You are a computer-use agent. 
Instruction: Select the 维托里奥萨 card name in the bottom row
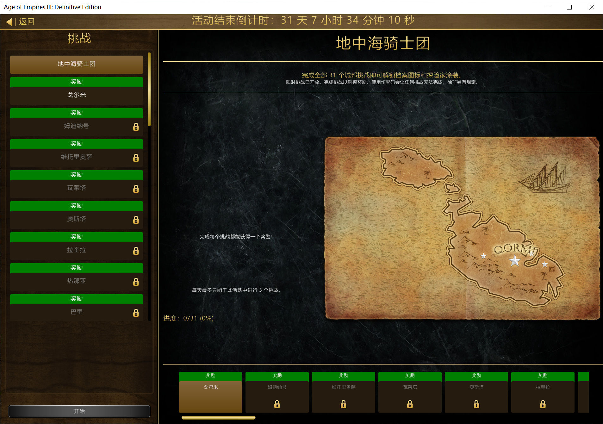[344, 387]
